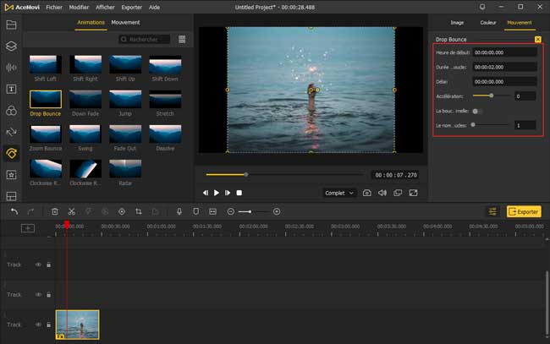Select the Fade Out animation thumbnail

click(125, 134)
